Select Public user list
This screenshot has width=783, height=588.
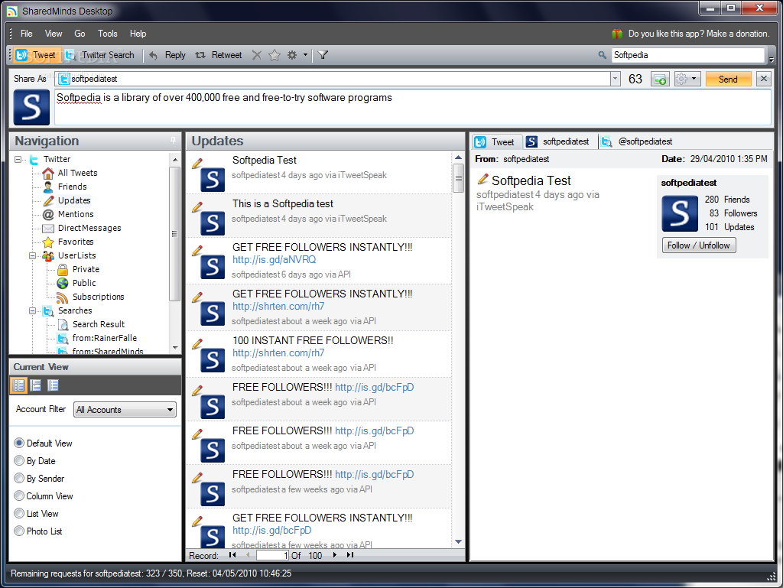coord(84,283)
